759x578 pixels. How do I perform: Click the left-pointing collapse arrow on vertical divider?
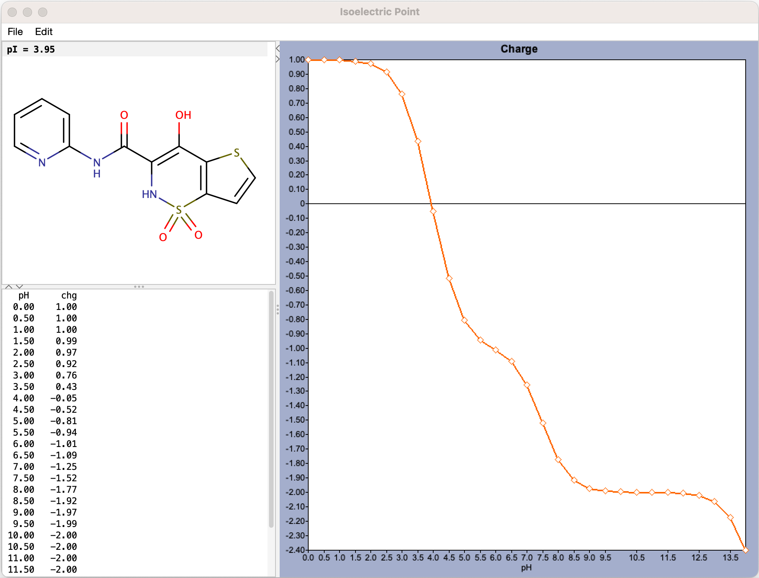click(x=278, y=48)
